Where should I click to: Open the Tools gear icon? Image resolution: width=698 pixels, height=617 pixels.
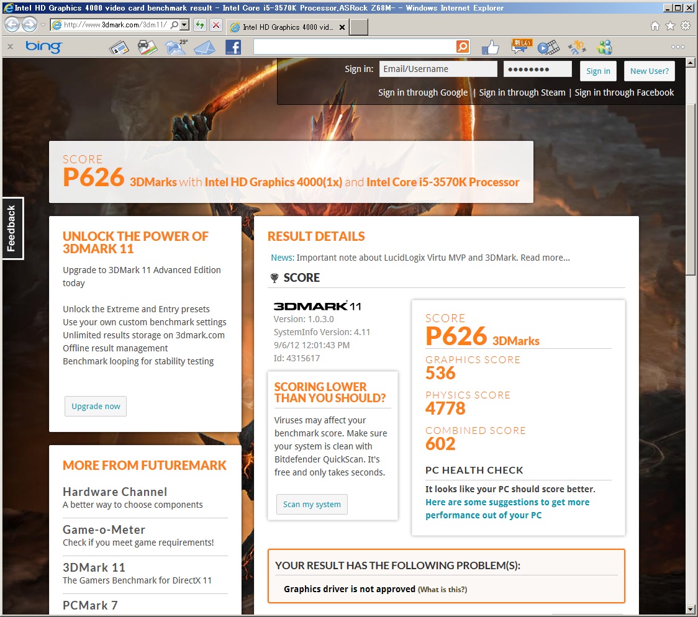(686, 26)
